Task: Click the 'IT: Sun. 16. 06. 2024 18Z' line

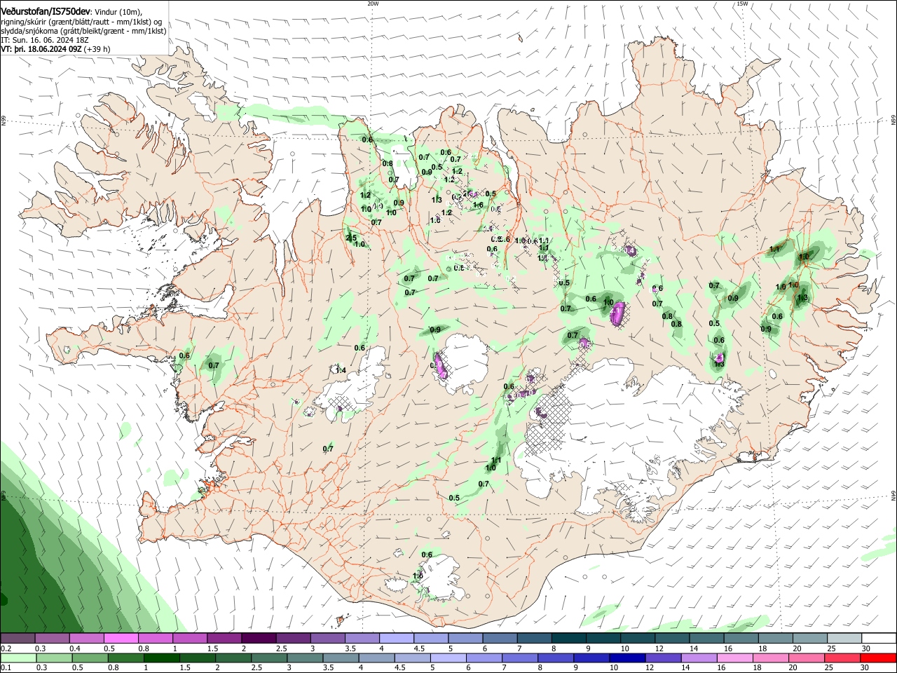Action: tap(45, 41)
